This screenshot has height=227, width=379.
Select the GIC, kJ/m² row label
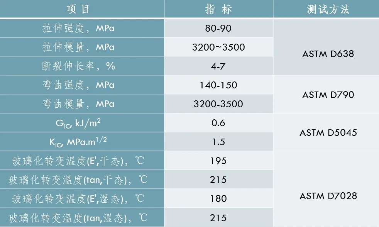click(x=78, y=123)
